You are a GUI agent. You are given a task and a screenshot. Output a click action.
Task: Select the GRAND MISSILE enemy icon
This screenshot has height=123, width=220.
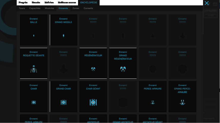pyautogui.click(x=63, y=36)
